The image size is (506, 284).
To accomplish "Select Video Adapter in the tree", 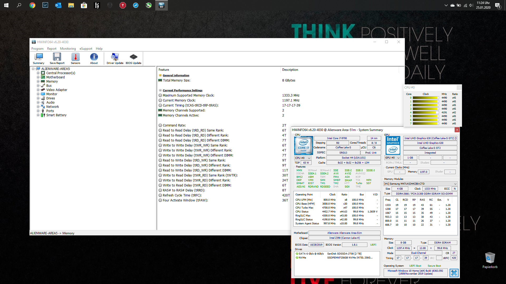I will [x=57, y=90].
